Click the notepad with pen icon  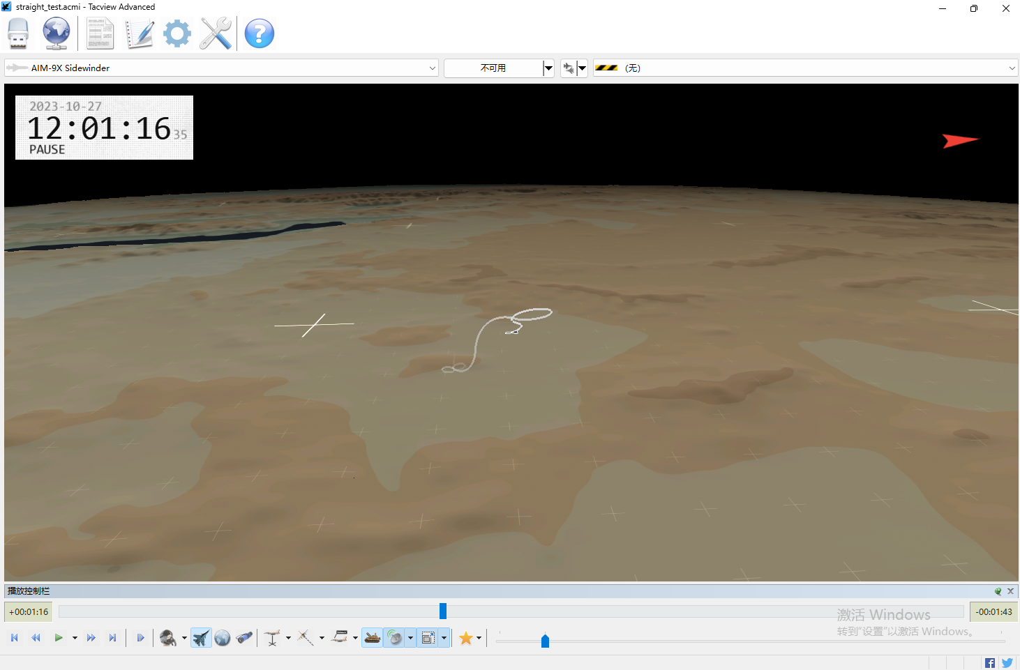[140, 33]
